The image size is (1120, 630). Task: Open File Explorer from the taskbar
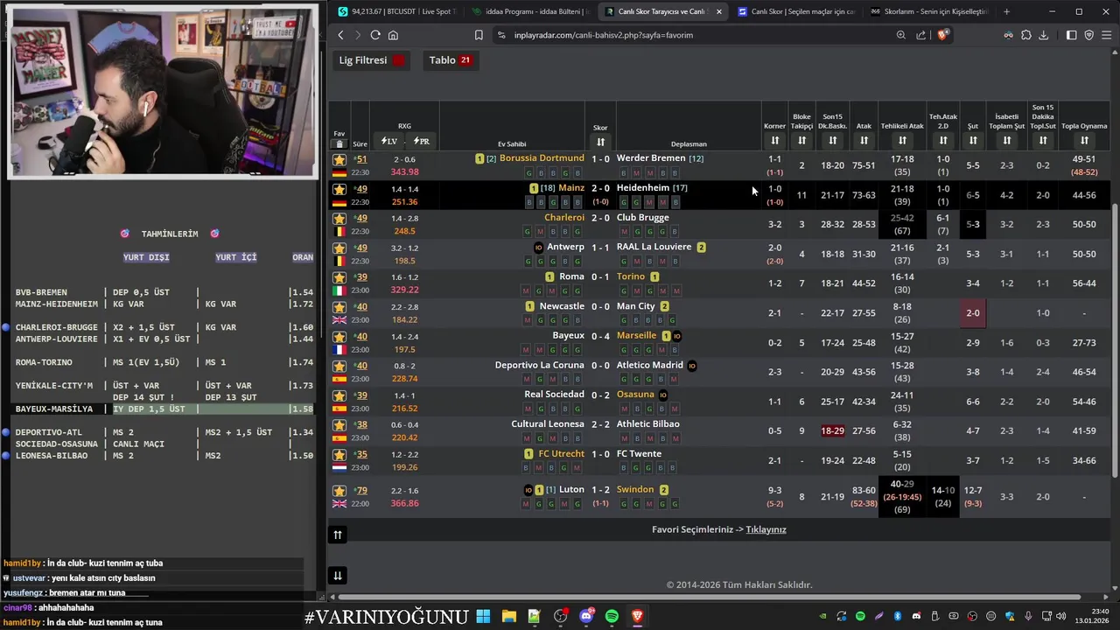point(508,616)
